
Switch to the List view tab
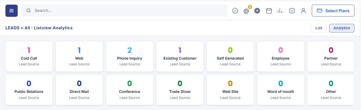(319, 28)
